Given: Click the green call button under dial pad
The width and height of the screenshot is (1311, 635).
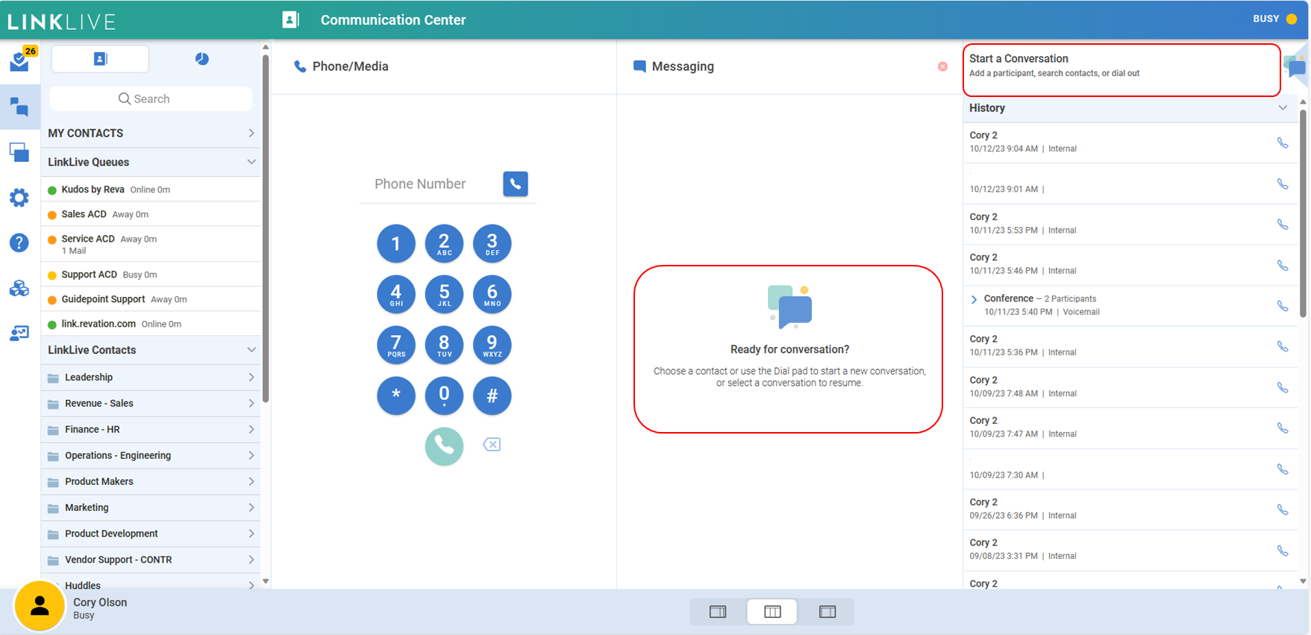Looking at the screenshot, I should 444,446.
